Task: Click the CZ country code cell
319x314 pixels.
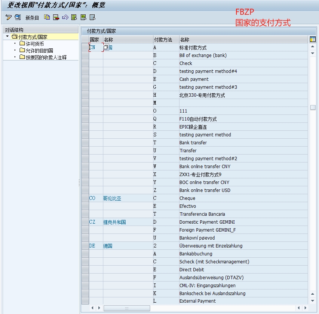Action: 96,222
